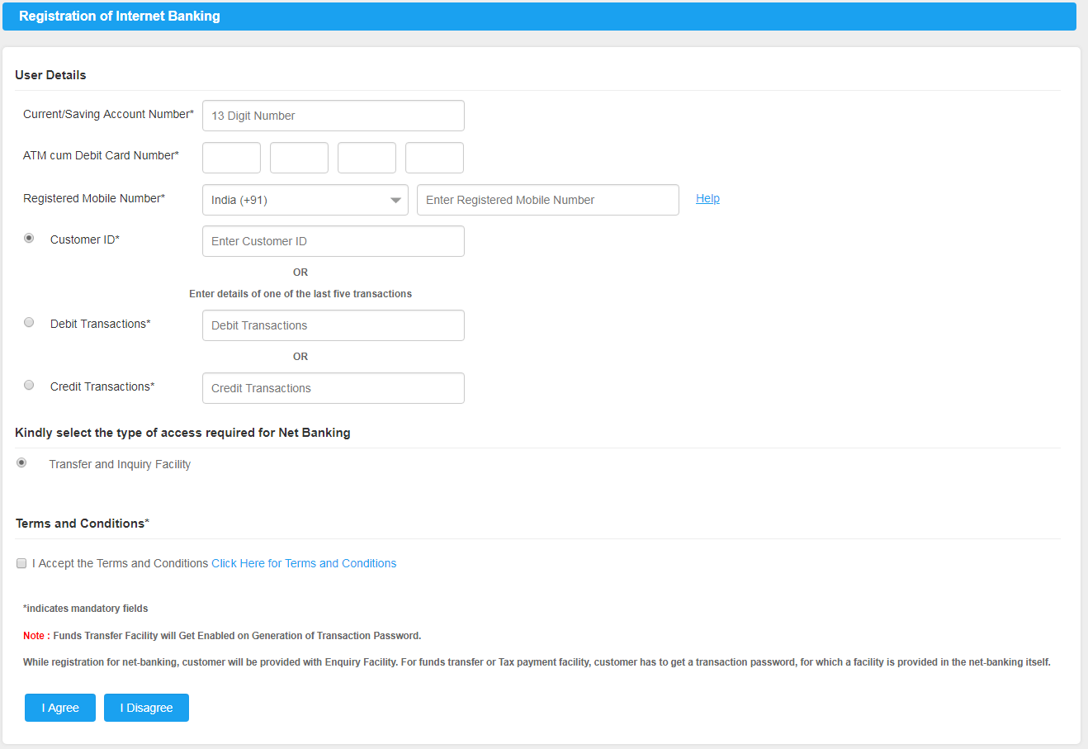Viewport: 1088px width, 749px height.
Task: Click 'Enter details of one of the last five transactions'
Action: tap(300, 294)
